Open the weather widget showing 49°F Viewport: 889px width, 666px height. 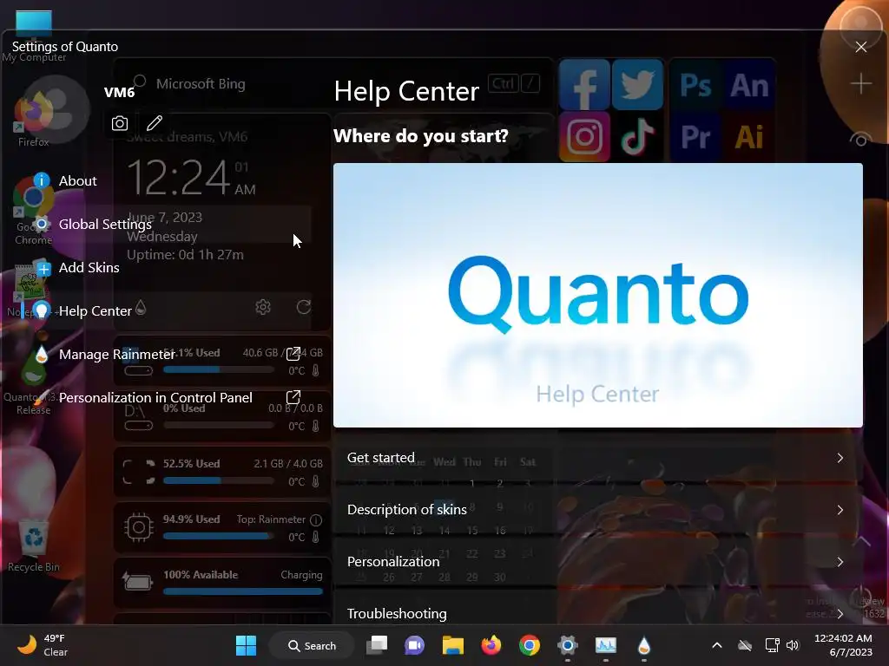pos(43,645)
